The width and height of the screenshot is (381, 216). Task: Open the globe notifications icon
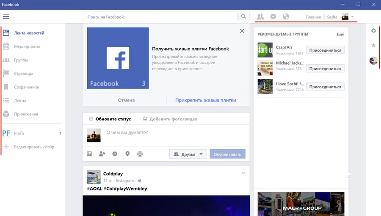pyautogui.click(x=286, y=17)
